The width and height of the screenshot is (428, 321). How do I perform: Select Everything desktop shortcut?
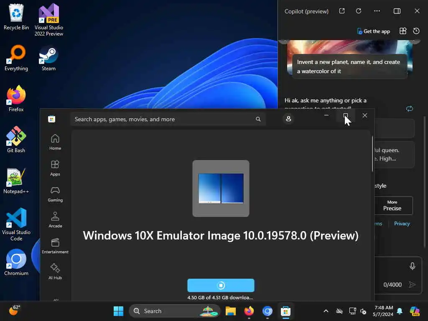click(x=16, y=58)
